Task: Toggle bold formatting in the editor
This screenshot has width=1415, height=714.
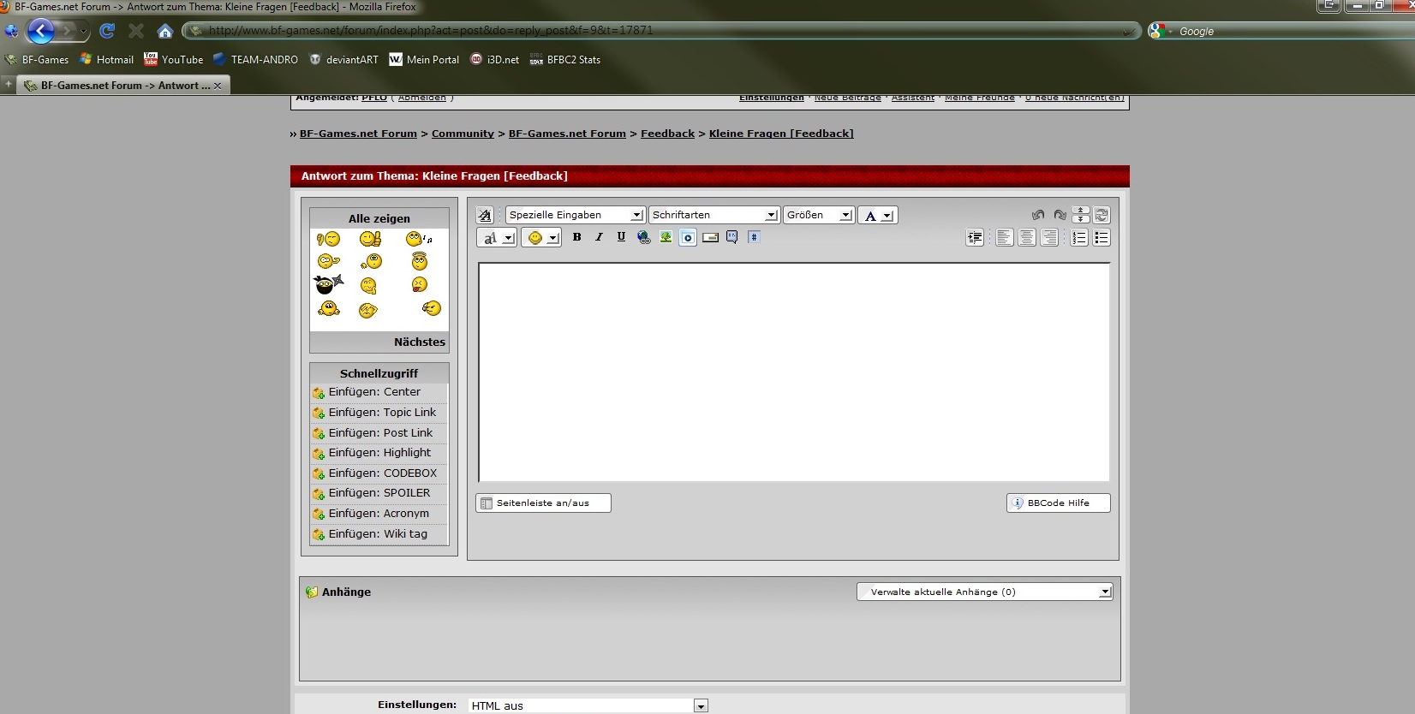Action: [576, 237]
